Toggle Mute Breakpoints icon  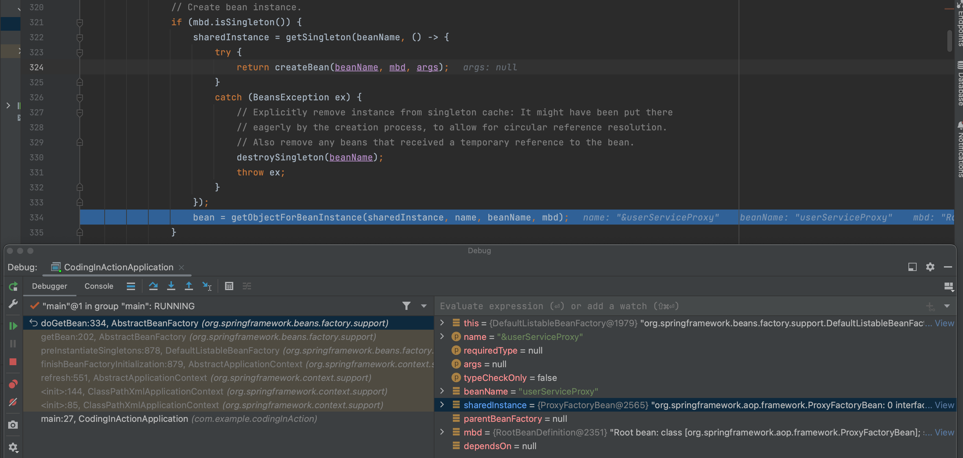[x=13, y=402]
